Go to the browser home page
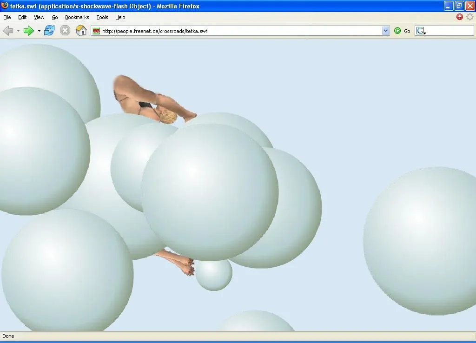This screenshot has width=476, height=343. click(x=81, y=31)
